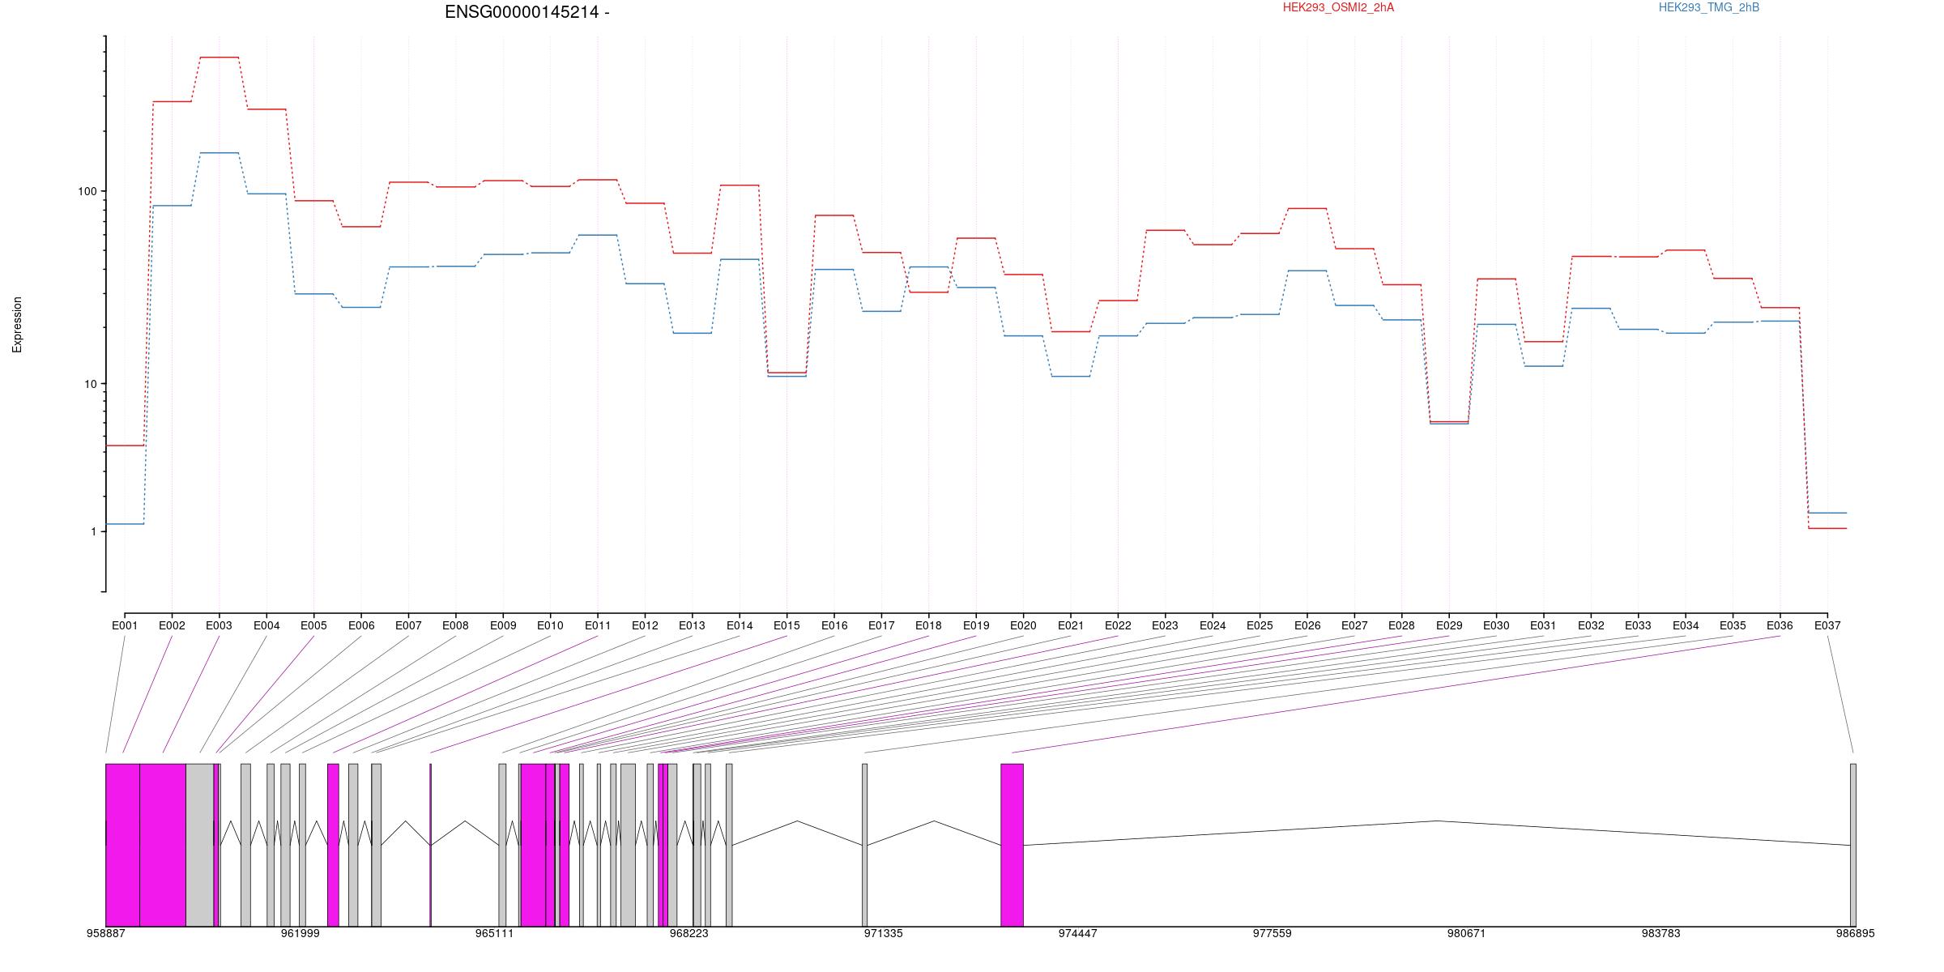Click genomic coordinate 965111

click(x=495, y=933)
